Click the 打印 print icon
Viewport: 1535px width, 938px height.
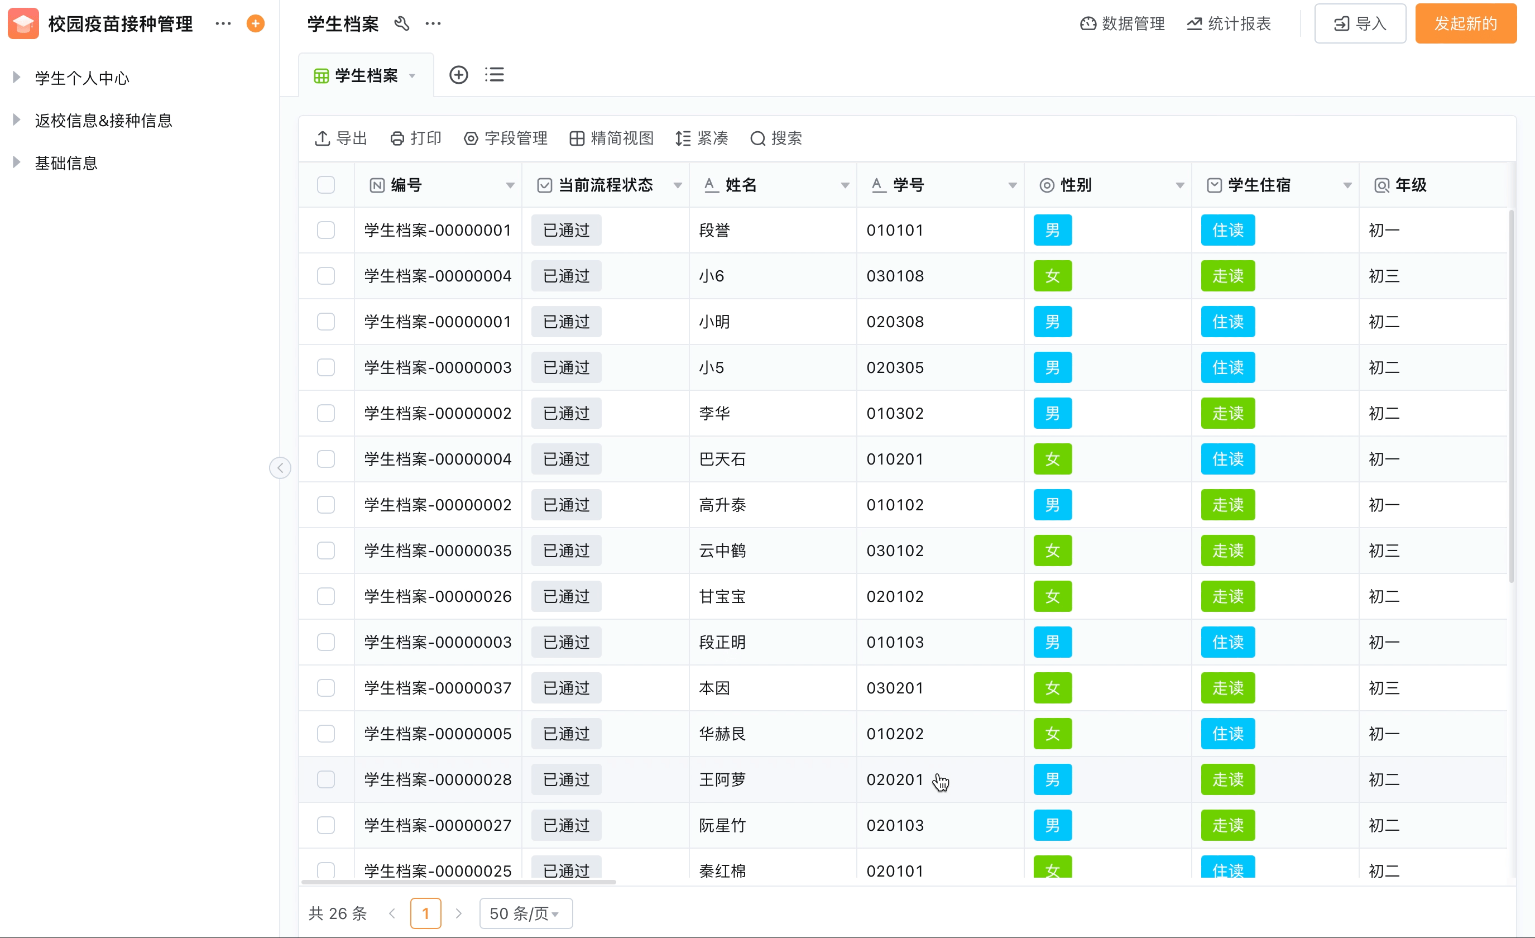(397, 138)
